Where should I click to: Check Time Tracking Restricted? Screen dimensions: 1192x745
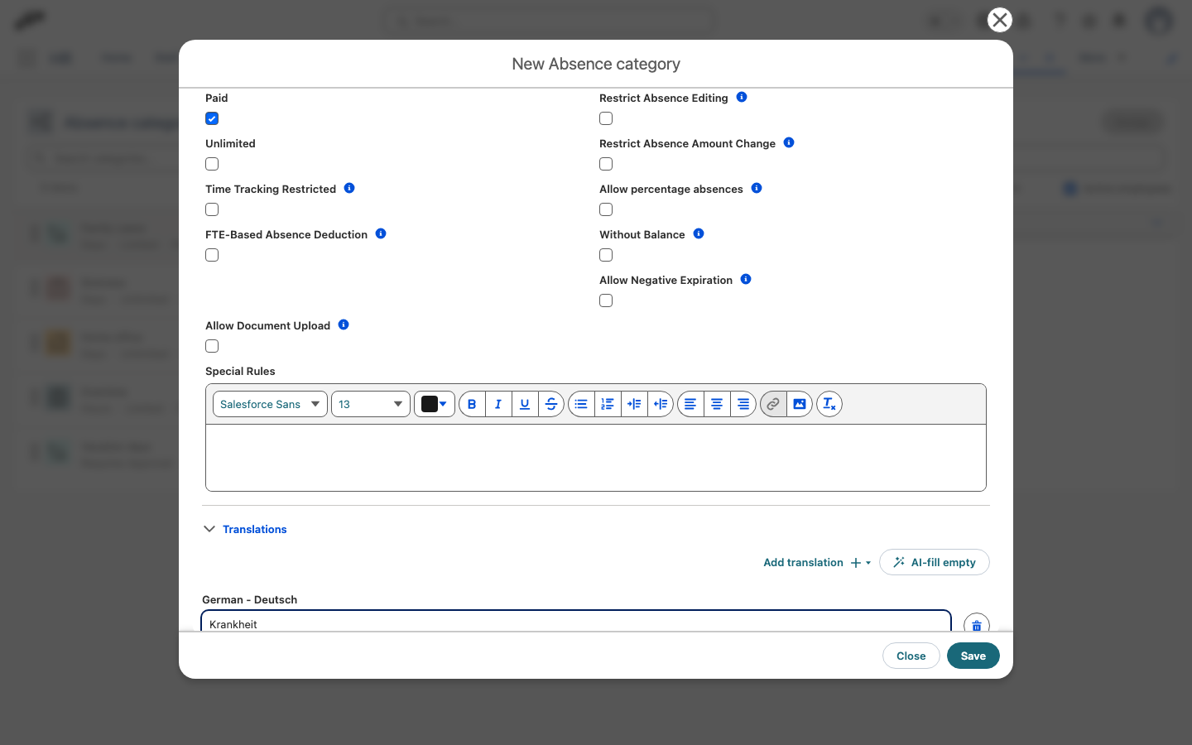tap(212, 209)
